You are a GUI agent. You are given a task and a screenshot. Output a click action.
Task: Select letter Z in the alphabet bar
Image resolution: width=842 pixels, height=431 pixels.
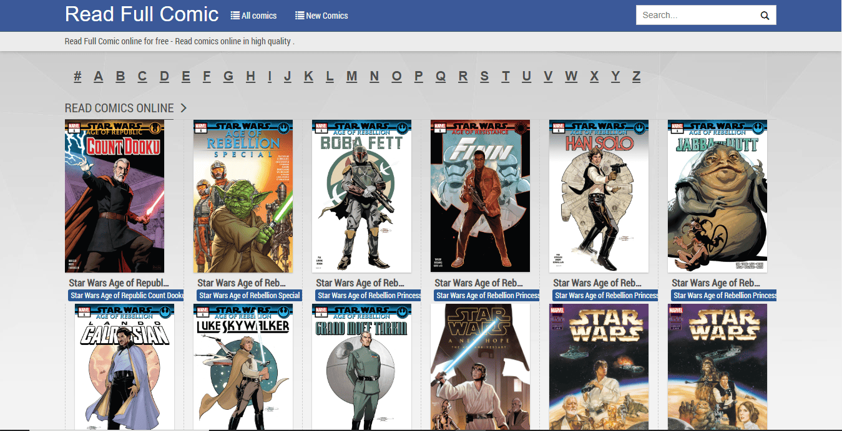636,75
